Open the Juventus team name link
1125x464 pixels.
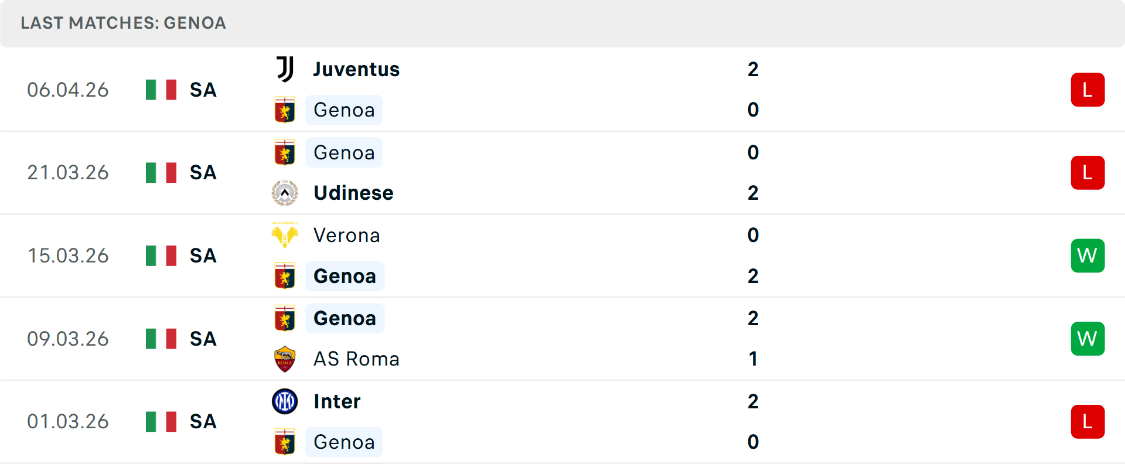[x=355, y=69]
